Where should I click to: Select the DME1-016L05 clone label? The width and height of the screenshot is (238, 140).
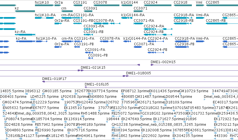click(96, 84)
